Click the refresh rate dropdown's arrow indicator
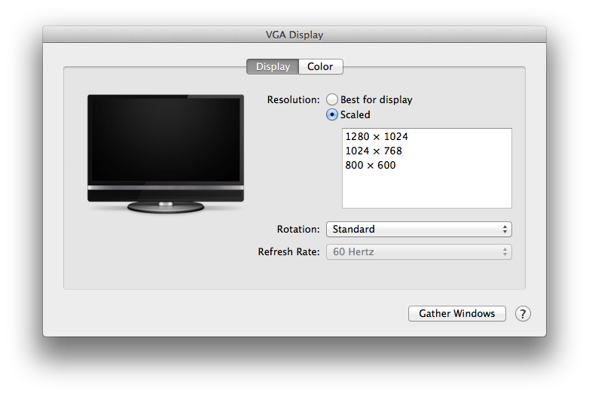 [505, 252]
